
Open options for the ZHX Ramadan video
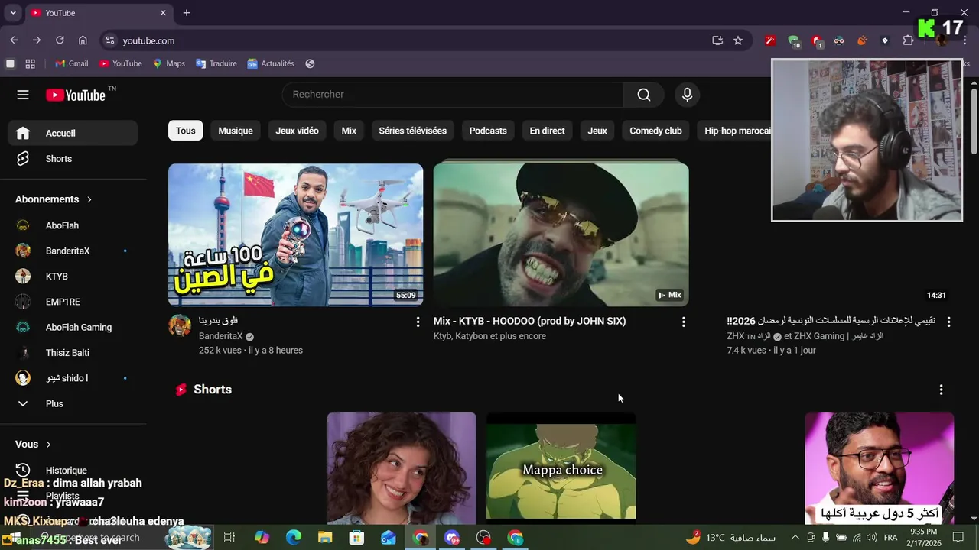coord(948,322)
